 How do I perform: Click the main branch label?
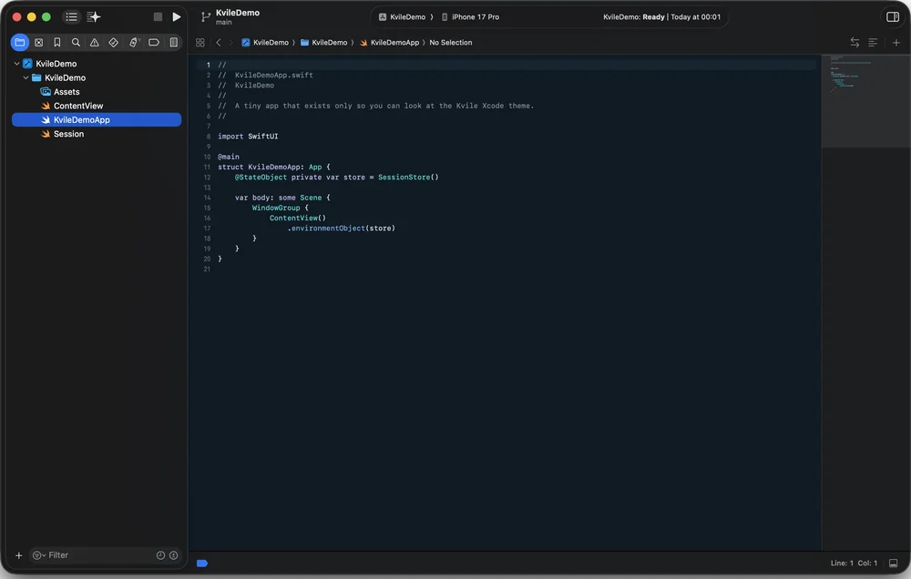(224, 23)
